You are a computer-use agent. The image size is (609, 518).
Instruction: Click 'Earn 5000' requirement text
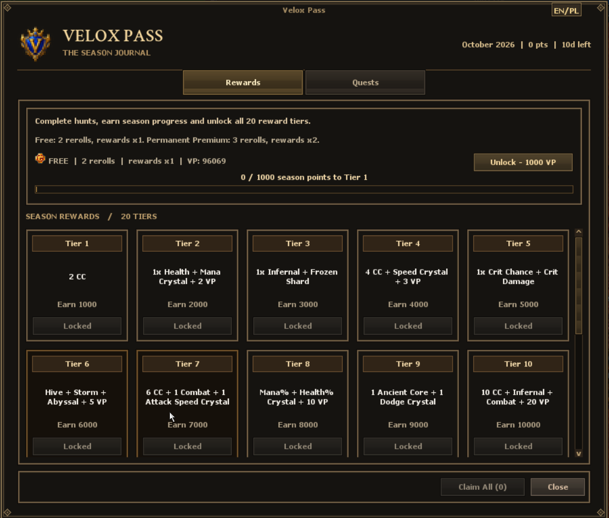[518, 304]
